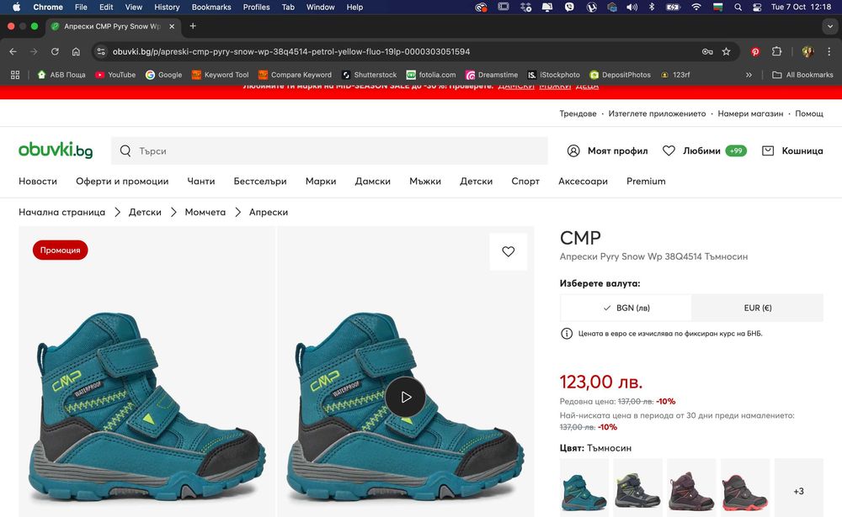Open the Спорт category menu
The image size is (842, 517).
pyautogui.click(x=525, y=182)
